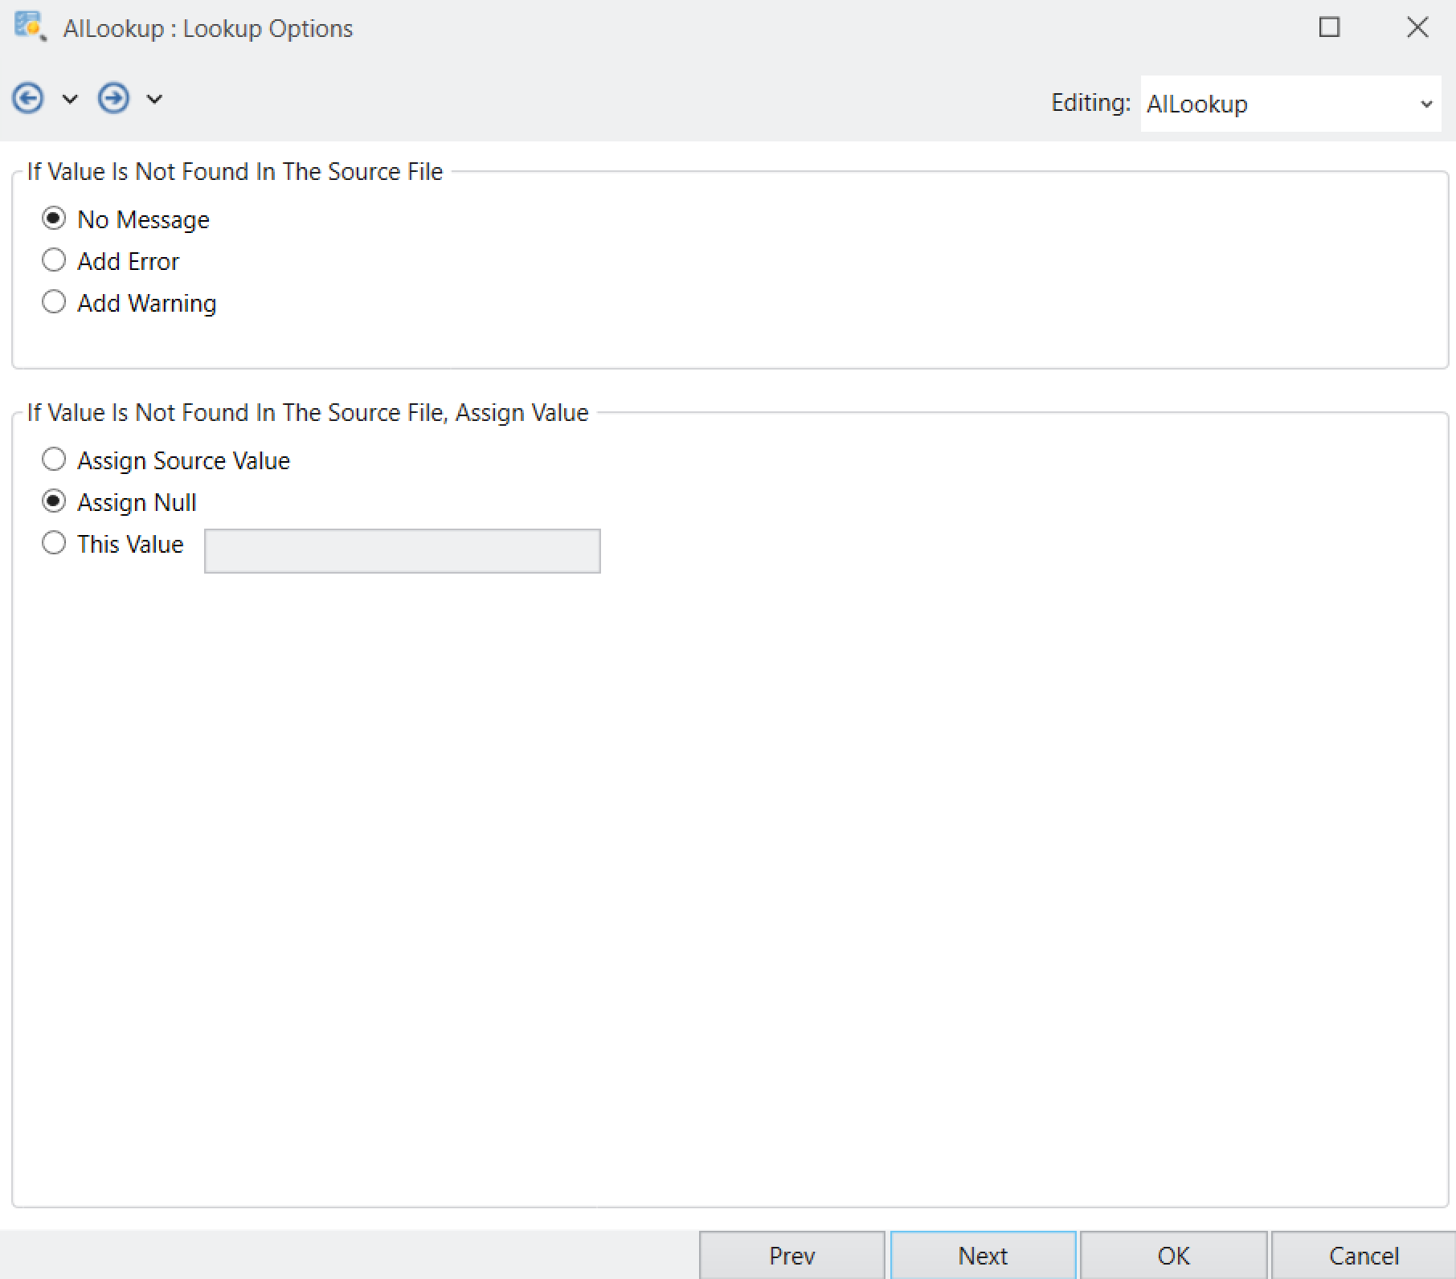The width and height of the screenshot is (1456, 1279).
Task: Click the back navigation arrow icon
Action: [28, 99]
